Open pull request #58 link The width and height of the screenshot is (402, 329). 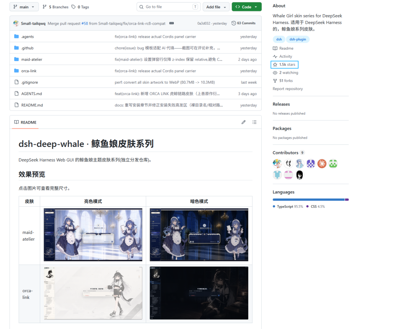pyautogui.click(x=85, y=23)
